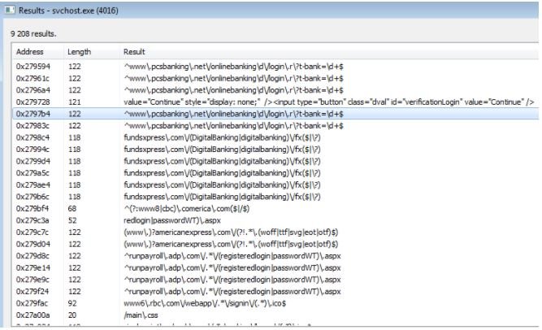This screenshot has width=542, height=330.
Task: Click length value 121
Action: (74, 102)
